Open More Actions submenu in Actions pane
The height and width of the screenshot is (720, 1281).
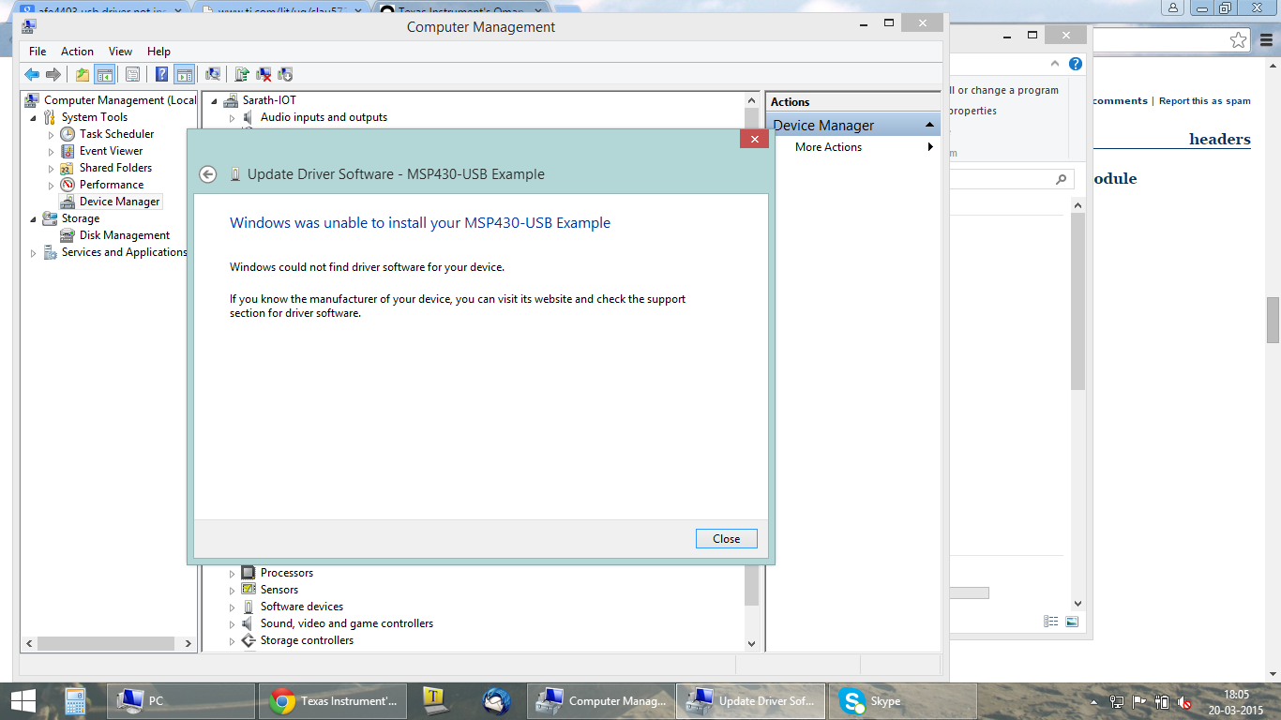tap(853, 147)
